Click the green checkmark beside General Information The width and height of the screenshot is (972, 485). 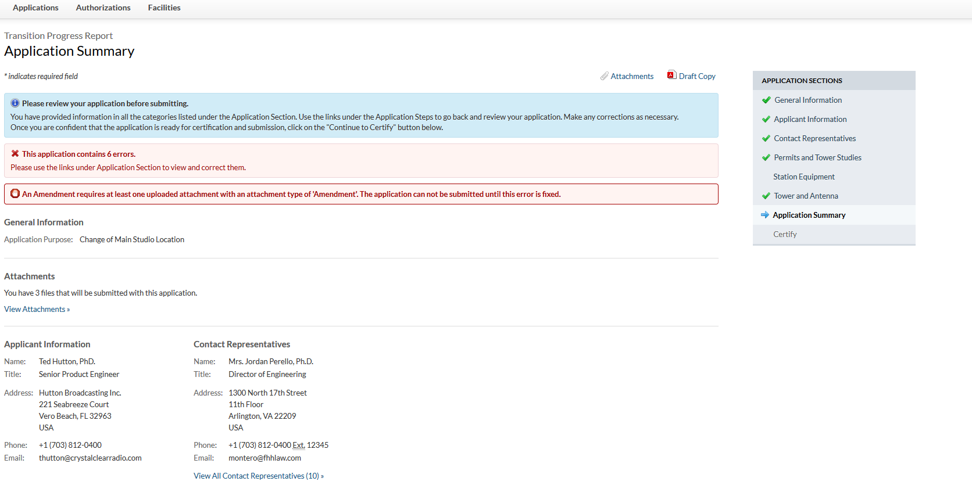(x=766, y=100)
